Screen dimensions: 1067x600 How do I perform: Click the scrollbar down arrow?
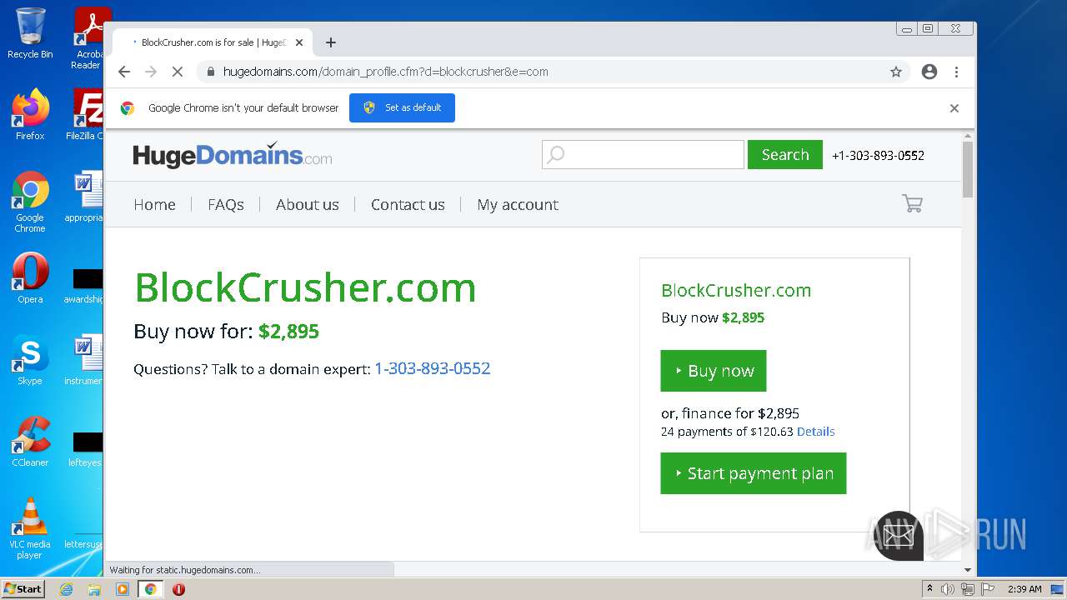click(x=968, y=570)
